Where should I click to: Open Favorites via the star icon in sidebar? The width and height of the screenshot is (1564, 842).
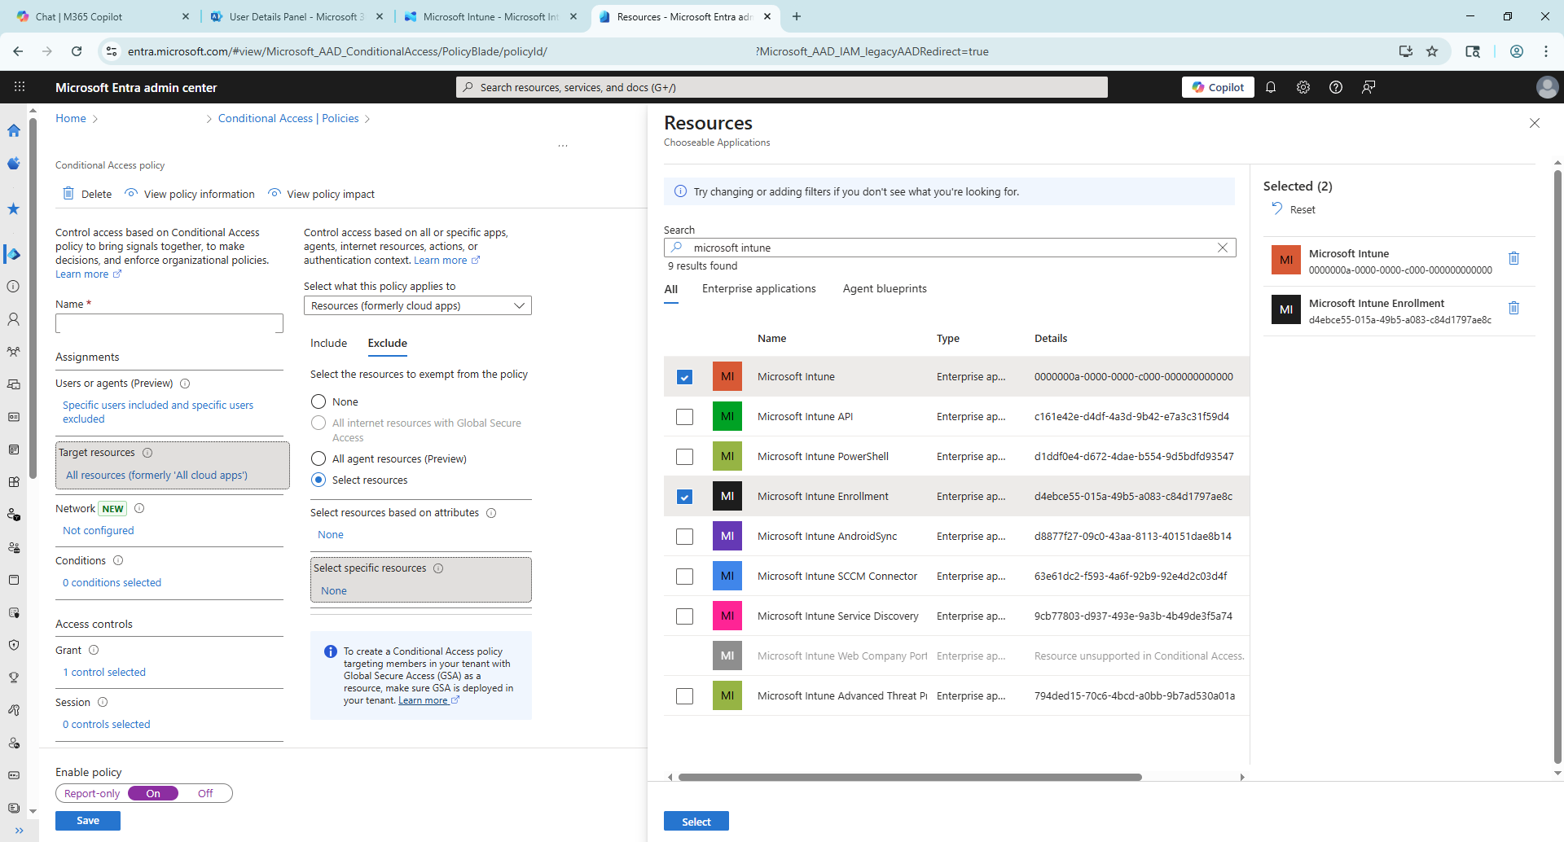click(13, 209)
